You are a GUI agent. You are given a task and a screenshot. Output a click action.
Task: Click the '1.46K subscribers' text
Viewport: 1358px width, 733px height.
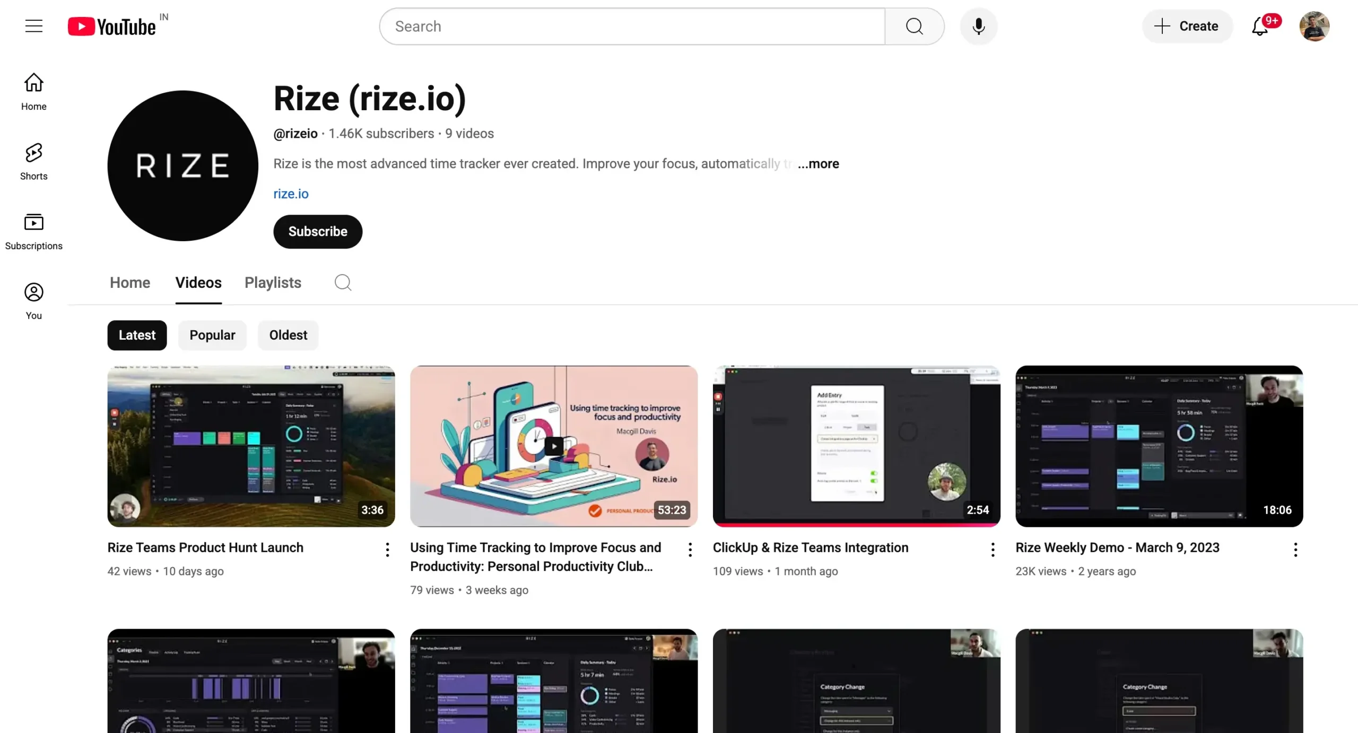pyautogui.click(x=381, y=134)
